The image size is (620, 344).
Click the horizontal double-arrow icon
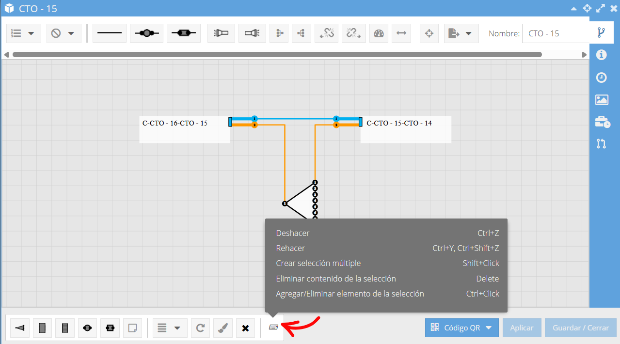[x=401, y=33]
